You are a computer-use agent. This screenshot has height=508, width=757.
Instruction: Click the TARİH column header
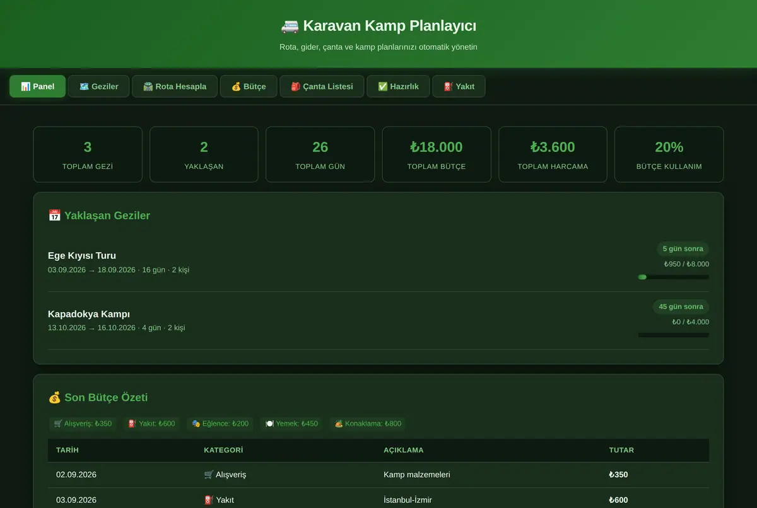67,450
